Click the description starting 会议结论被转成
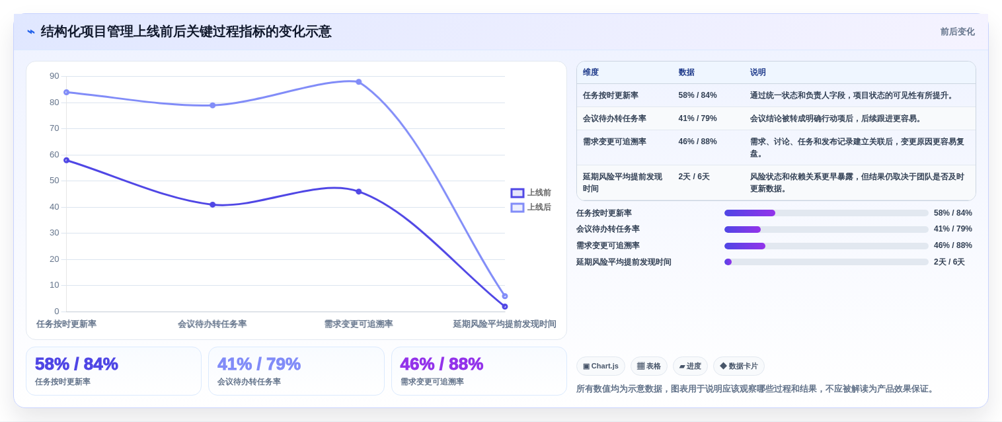1002x422 pixels. coord(837,118)
